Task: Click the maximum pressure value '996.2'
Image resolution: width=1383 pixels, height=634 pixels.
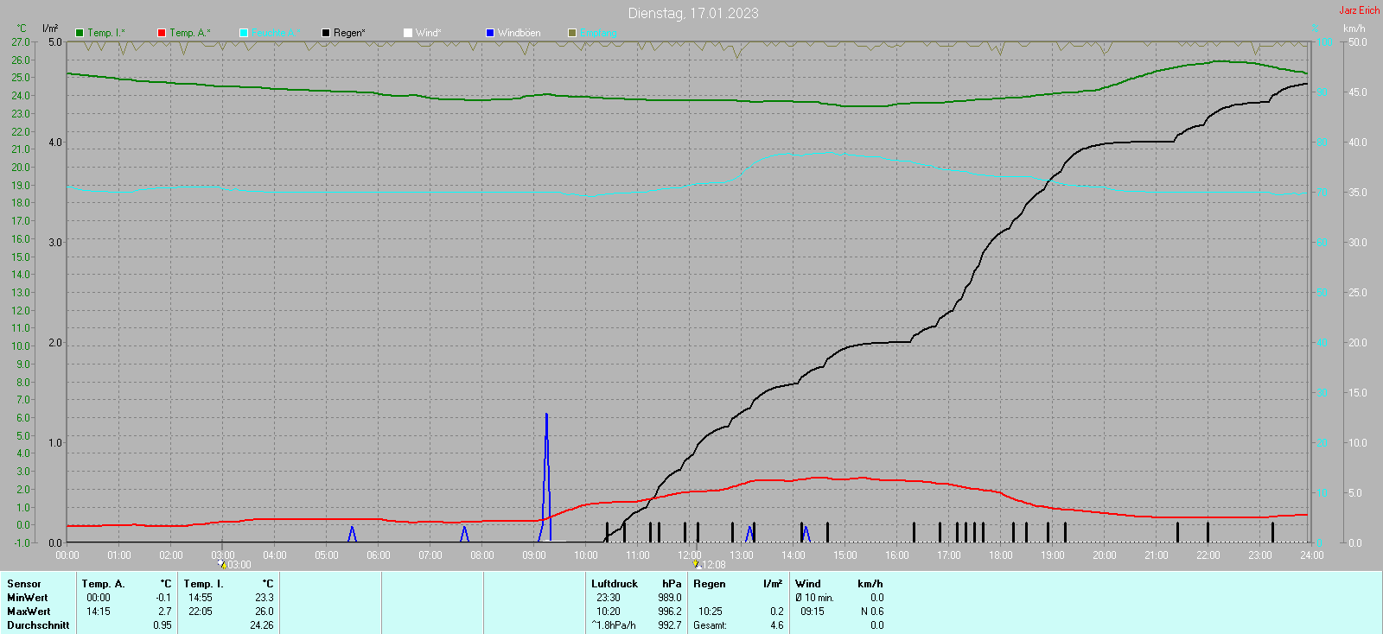Action: 670,612
